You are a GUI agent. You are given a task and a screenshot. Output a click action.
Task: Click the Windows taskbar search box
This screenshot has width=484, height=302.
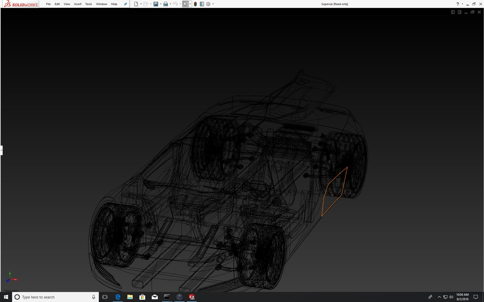[x=55, y=297]
